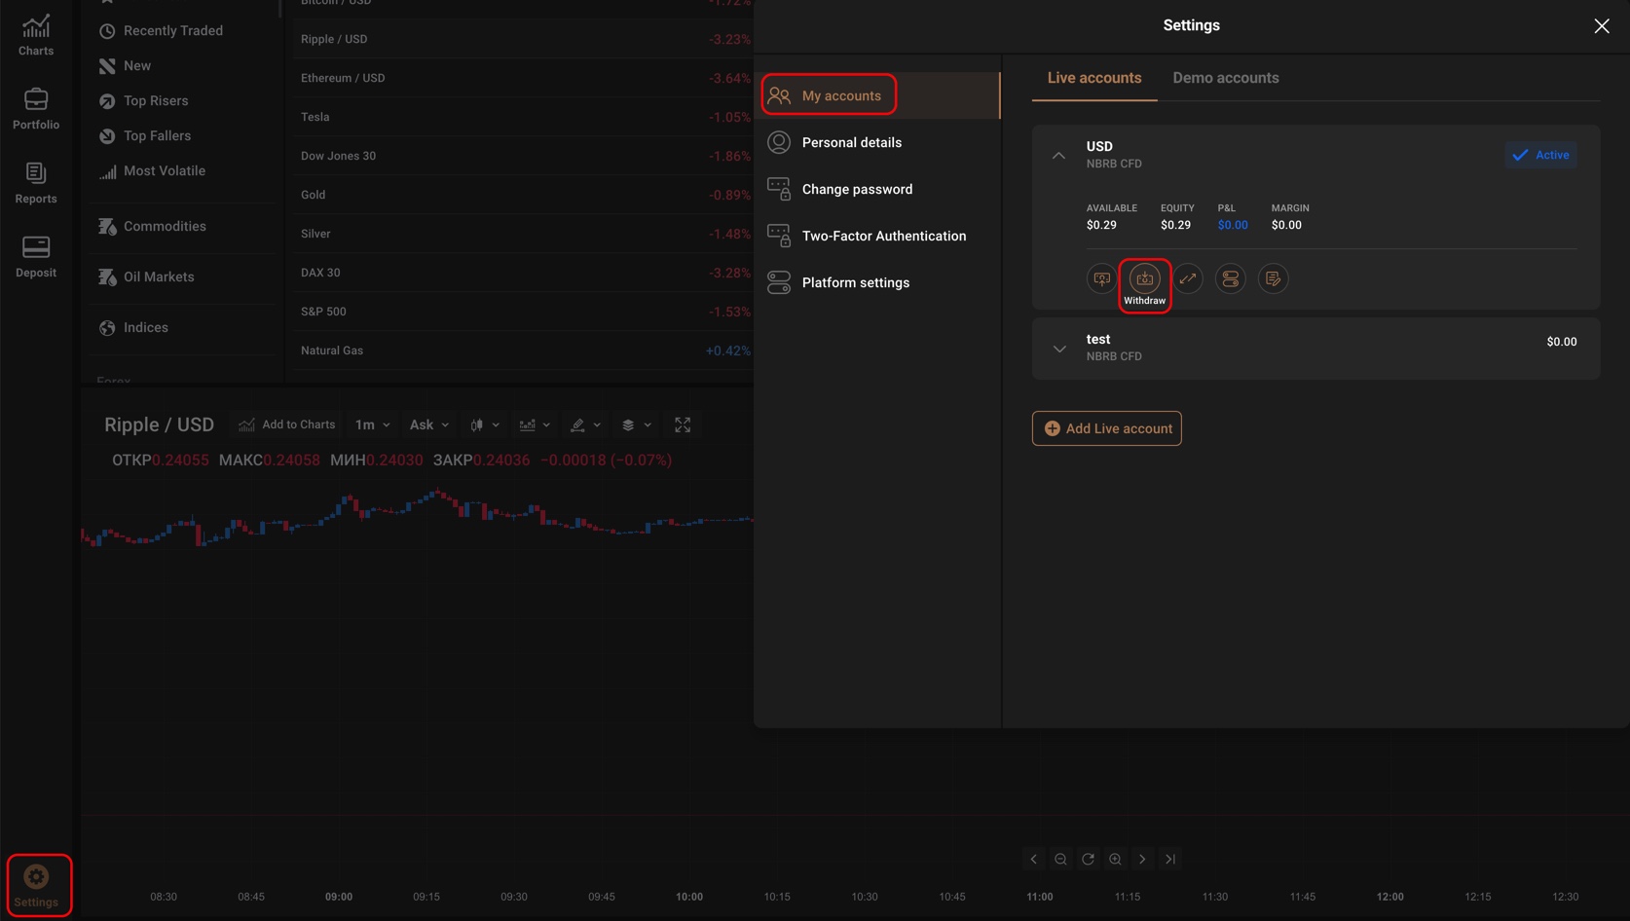Open the chart indicators dropdown

click(x=535, y=425)
